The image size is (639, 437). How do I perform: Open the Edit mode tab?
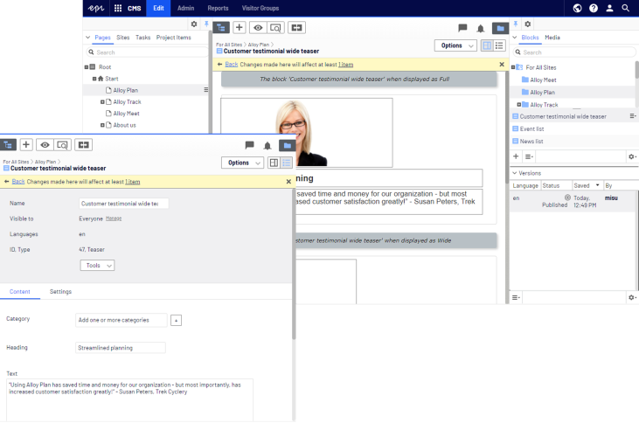[x=158, y=8]
